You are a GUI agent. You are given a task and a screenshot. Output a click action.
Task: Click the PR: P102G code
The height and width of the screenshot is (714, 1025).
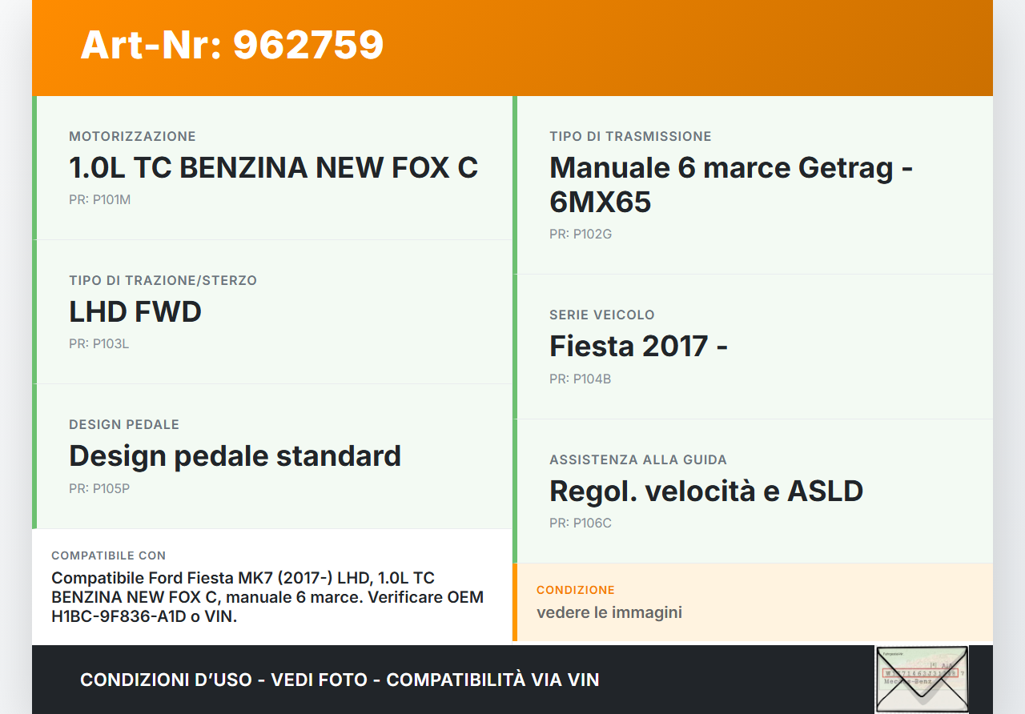(579, 234)
